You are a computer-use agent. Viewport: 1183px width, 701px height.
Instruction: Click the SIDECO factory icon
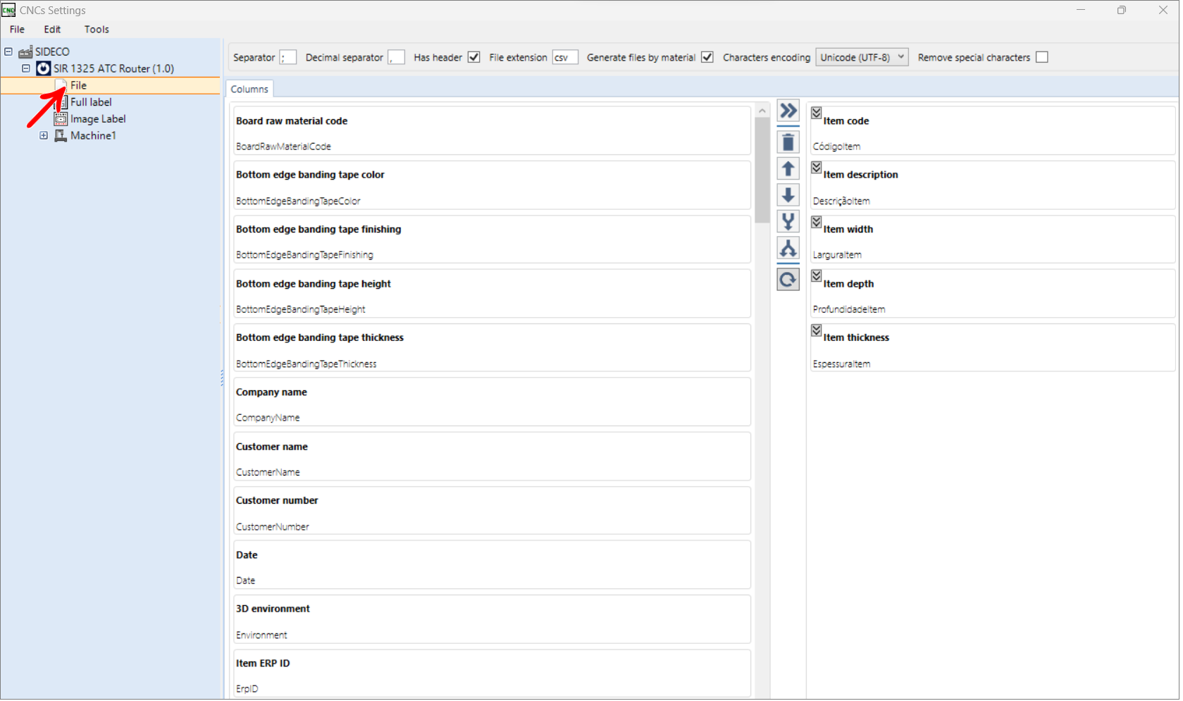click(25, 52)
